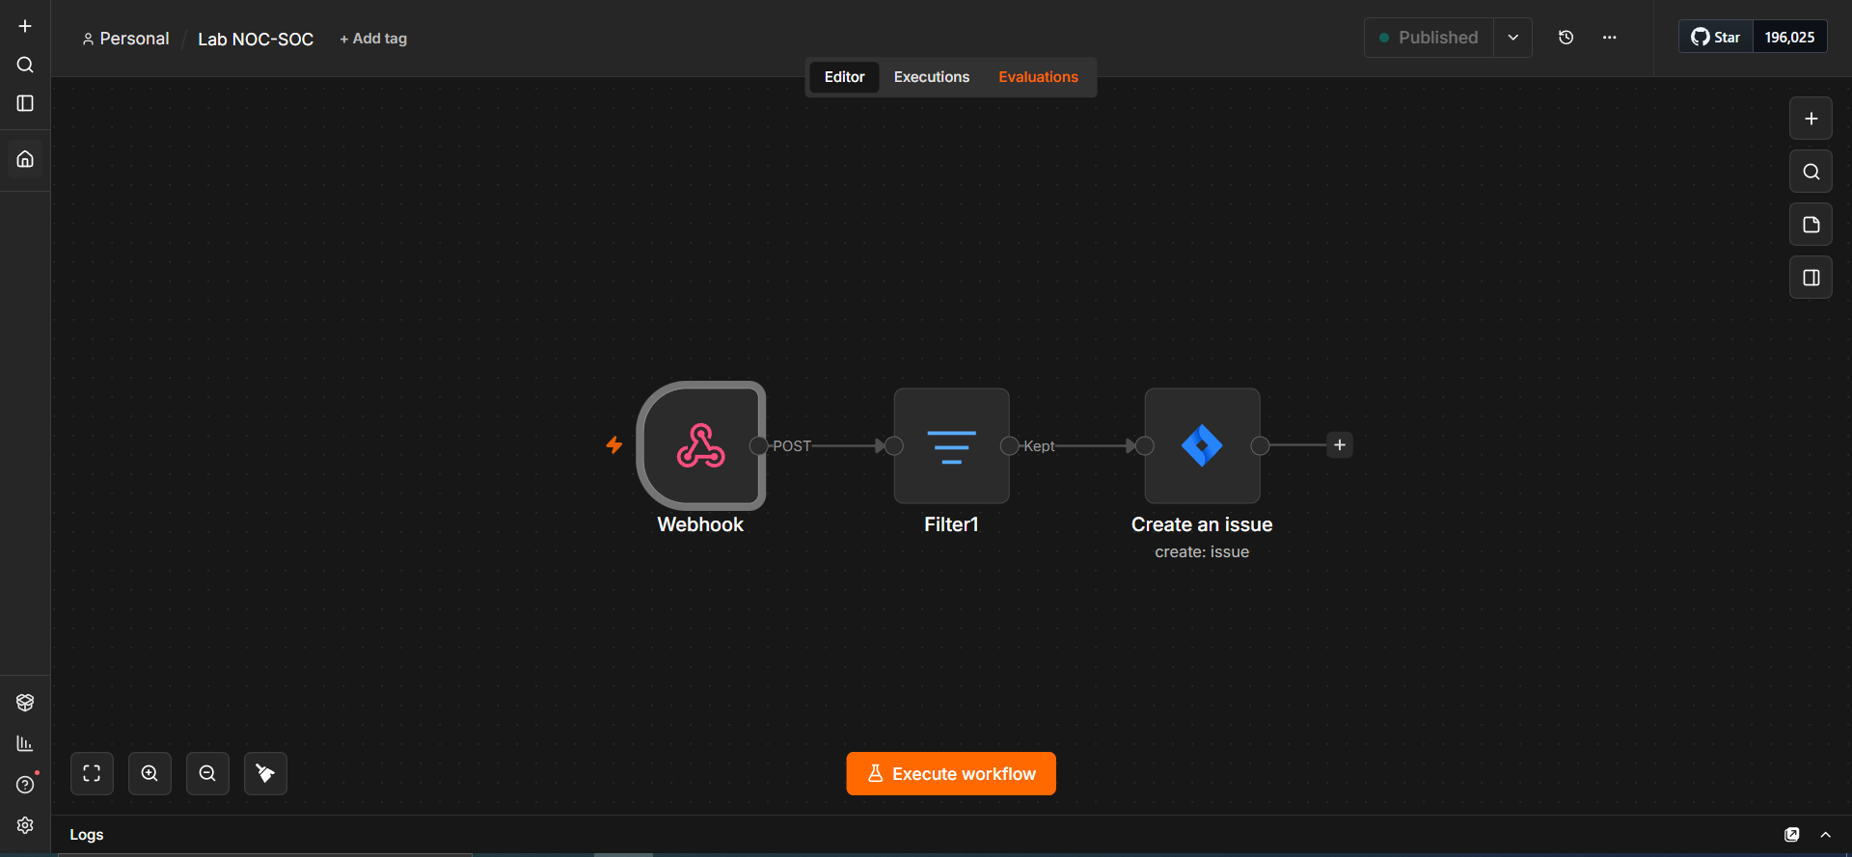Screen dimensions: 1852x857
Task: Click the Webhook node label
Action: coord(700,524)
